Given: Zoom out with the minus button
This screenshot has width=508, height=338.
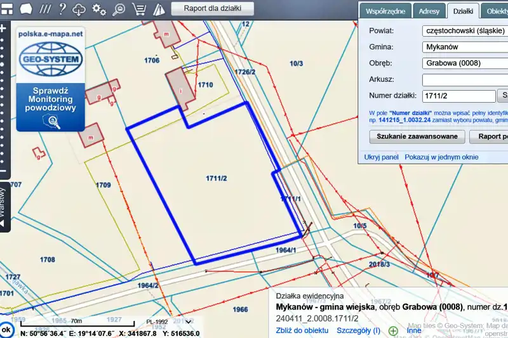Looking at the screenshot, I should point(3,171).
